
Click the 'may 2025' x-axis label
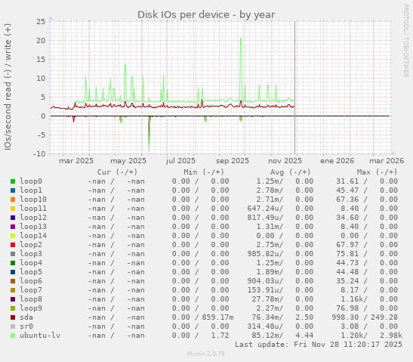[128, 161]
